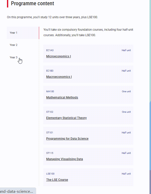Click the LSE100 course code
The height and width of the screenshot is (194, 151).
(x=50, y=174)
